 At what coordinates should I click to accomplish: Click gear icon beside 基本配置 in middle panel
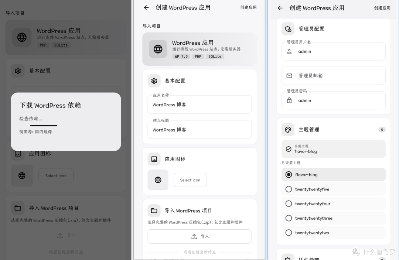[154, 81]
